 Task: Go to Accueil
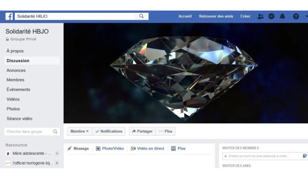tap(185, 16)
